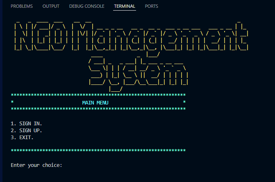Click the TERMINAL tab
The image size is (275, 182).
pos(125,6)
